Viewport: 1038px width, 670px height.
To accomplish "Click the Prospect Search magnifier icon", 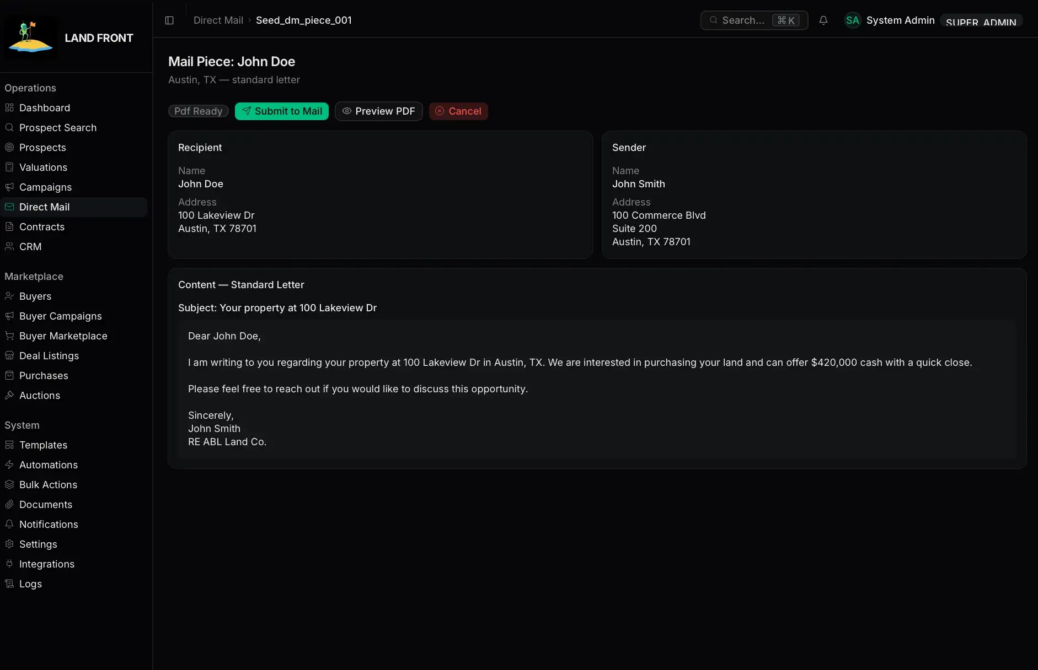I will click(9, 127).
